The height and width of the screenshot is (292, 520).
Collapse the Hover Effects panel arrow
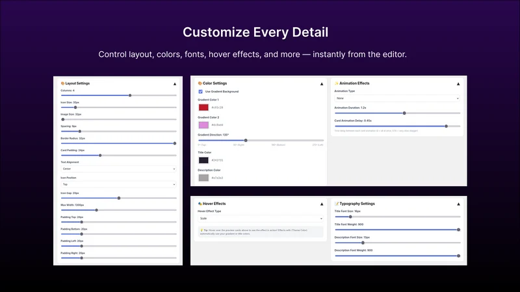click(x=322, y=204)
